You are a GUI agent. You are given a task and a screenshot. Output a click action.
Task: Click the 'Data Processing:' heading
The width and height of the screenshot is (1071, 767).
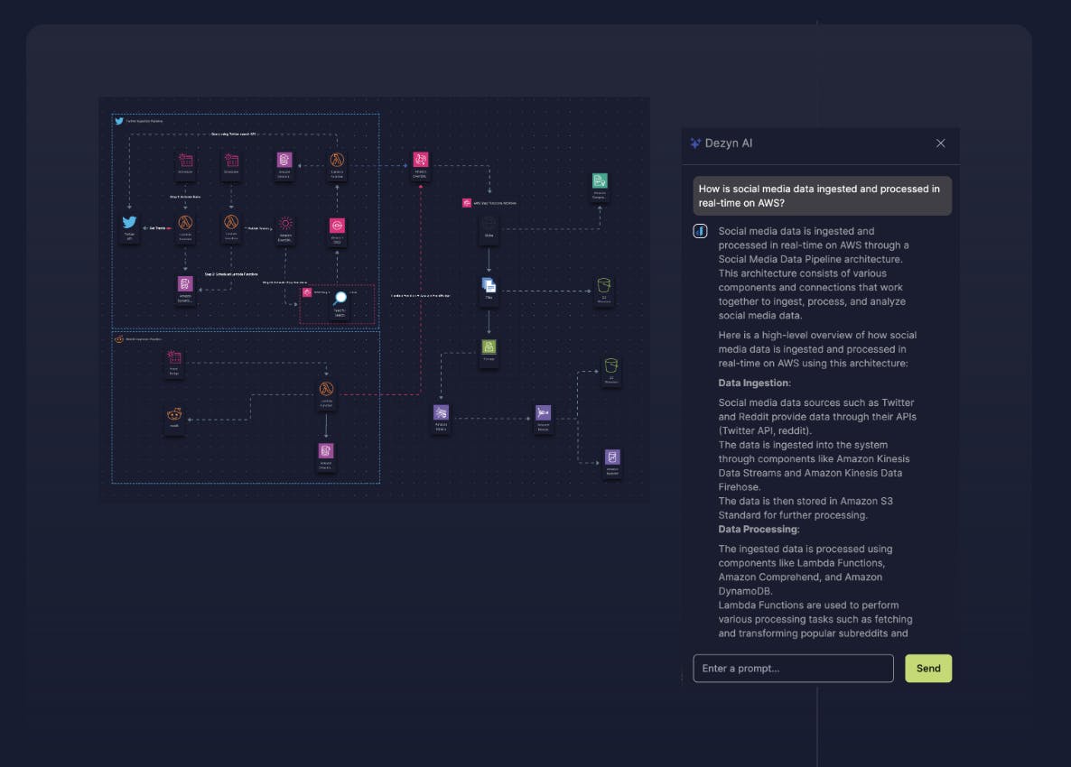coord(759,529)
